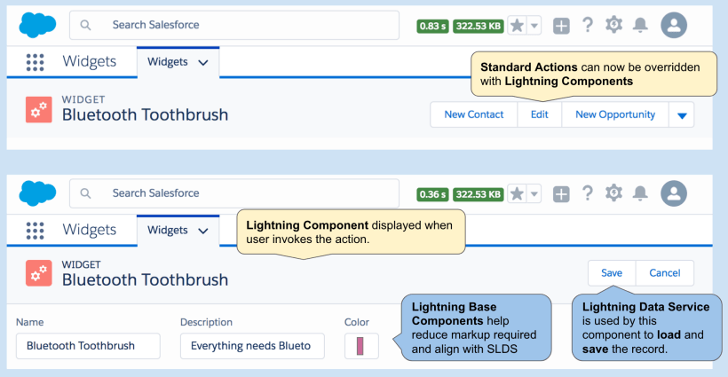Click 0.36 s performance badge
This screenshot has width=728, height=377.
click(x=432, y=194)
